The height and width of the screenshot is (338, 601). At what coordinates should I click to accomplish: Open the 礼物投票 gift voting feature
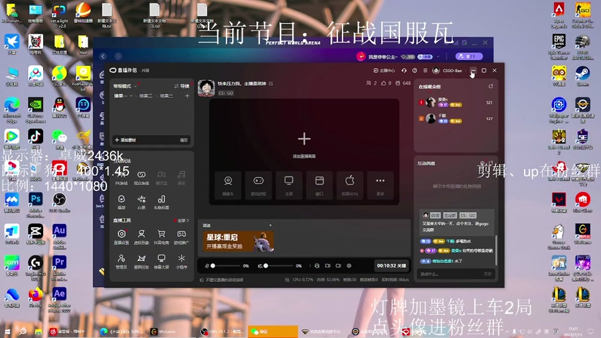point(162,202)
